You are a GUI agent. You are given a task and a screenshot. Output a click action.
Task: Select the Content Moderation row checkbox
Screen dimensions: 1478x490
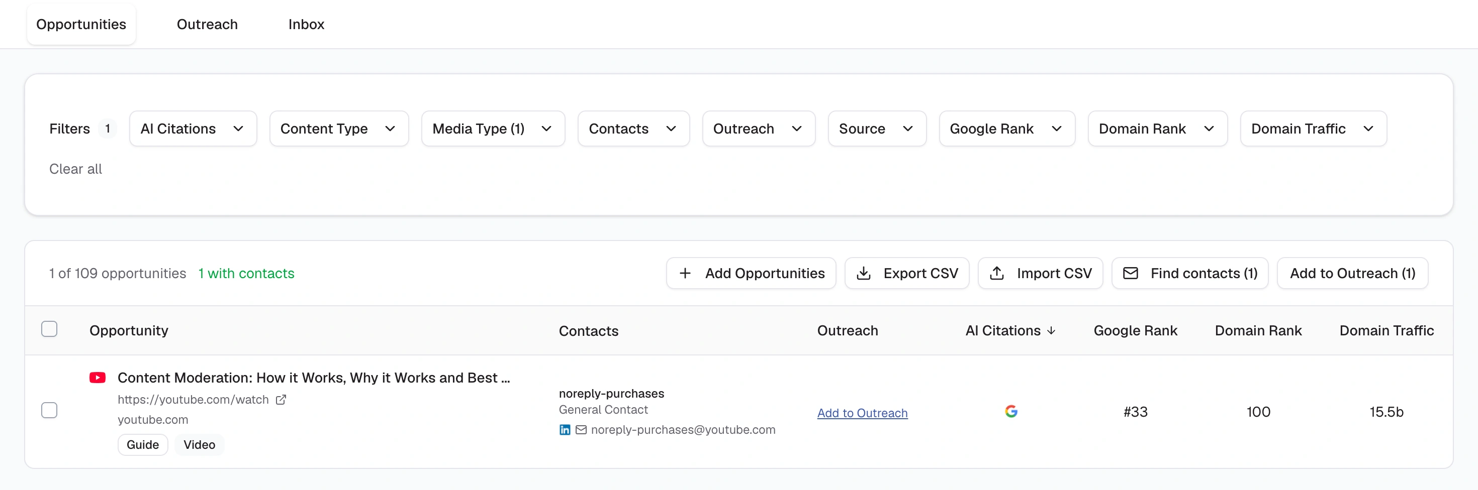(x=49, y=410)
